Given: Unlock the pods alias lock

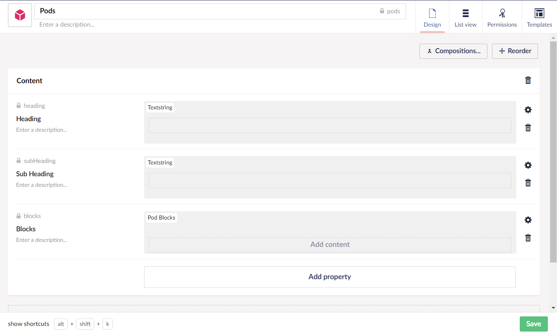Looking at the screenshot, I should (382, 11).
